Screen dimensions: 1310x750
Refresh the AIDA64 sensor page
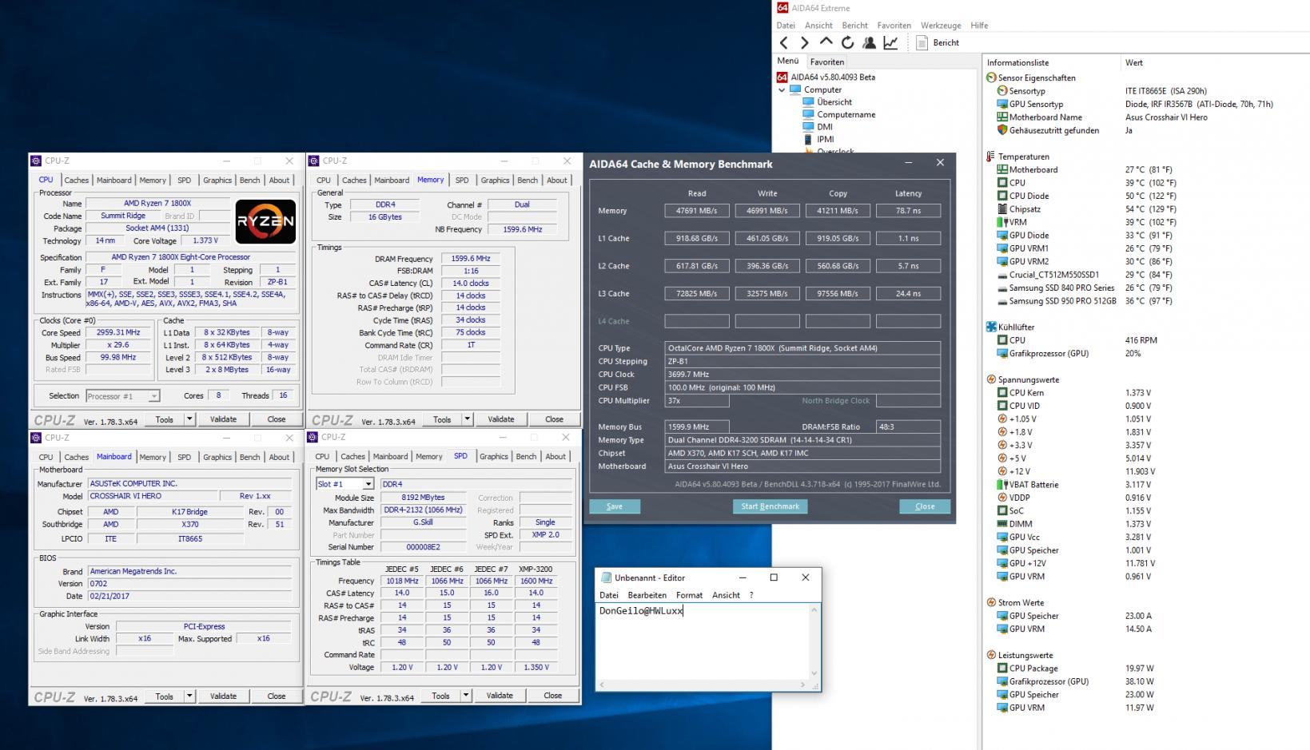[847, 43]
